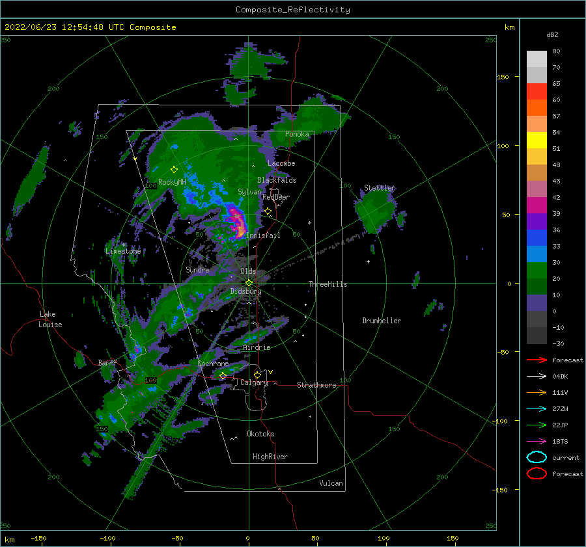
Task: Click the Olds label
Action: tap(248, 271)
